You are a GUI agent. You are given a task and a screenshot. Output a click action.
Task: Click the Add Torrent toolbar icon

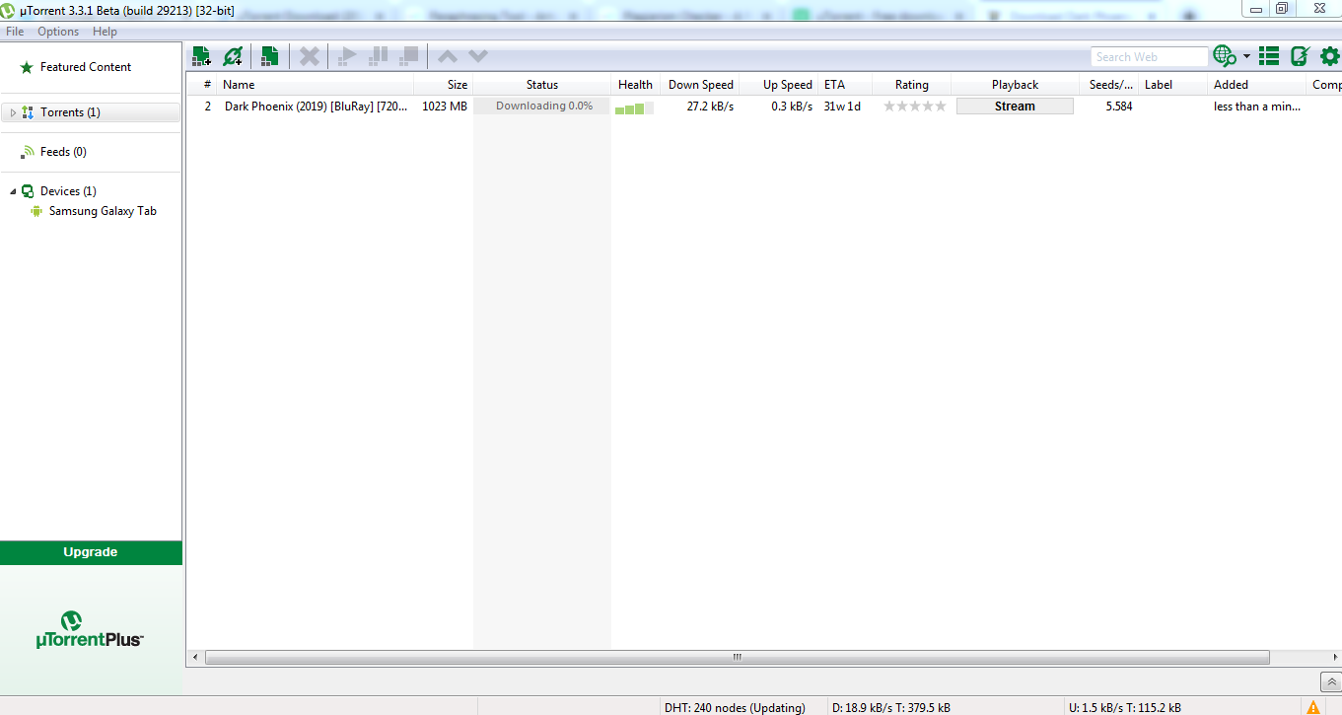click(x=201, y=56)
